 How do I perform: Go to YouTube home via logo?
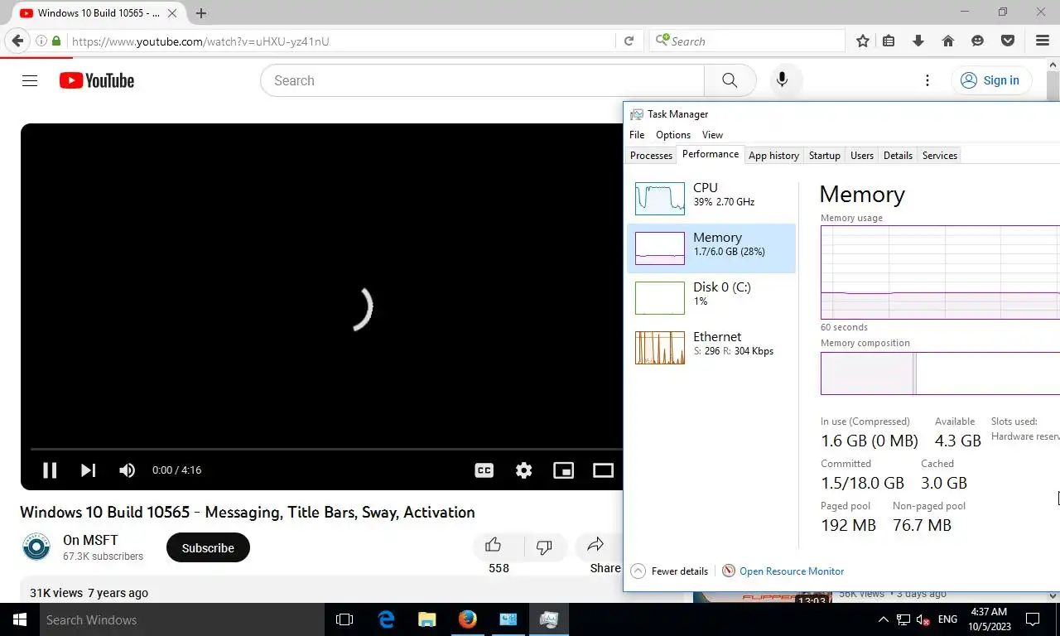click(97, 80)
